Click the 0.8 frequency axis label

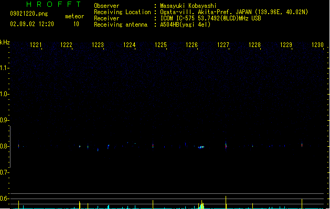coord(4,146)
